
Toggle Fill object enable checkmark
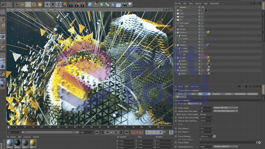tap(203, 20)
